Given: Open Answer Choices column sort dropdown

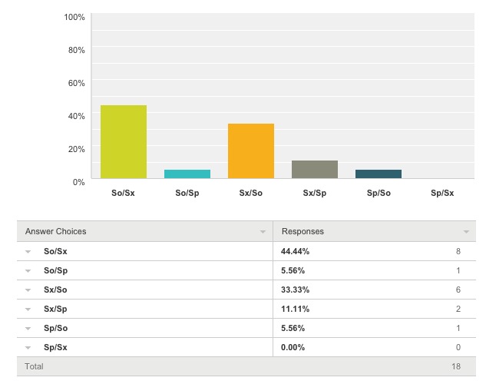Looking at the screenshot, I should point(263,231).
